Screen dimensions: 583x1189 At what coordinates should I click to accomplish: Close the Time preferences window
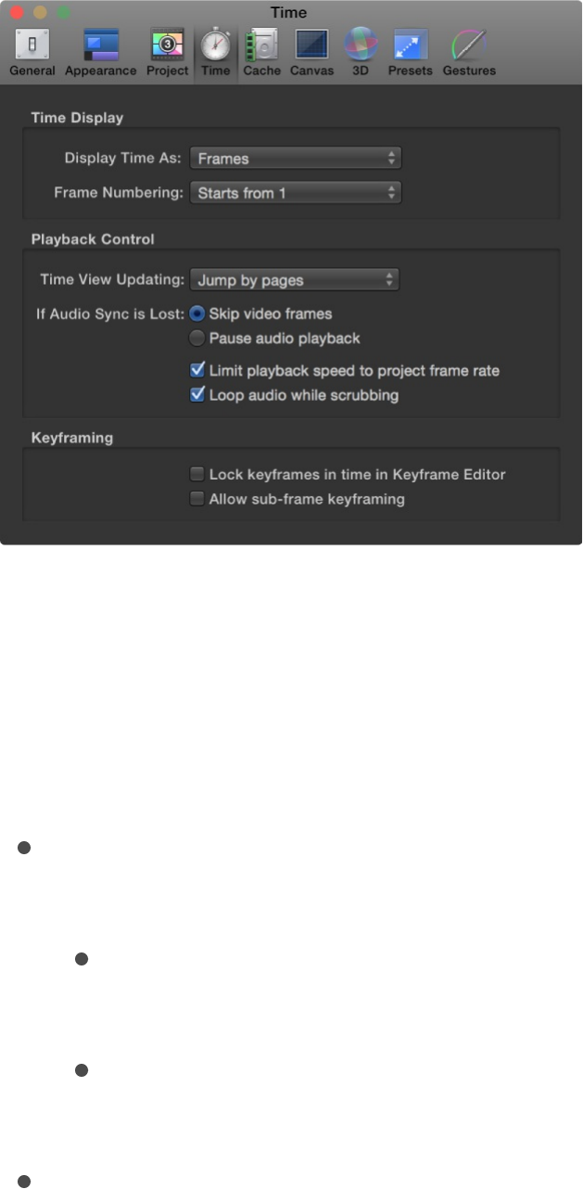[16, 13]
